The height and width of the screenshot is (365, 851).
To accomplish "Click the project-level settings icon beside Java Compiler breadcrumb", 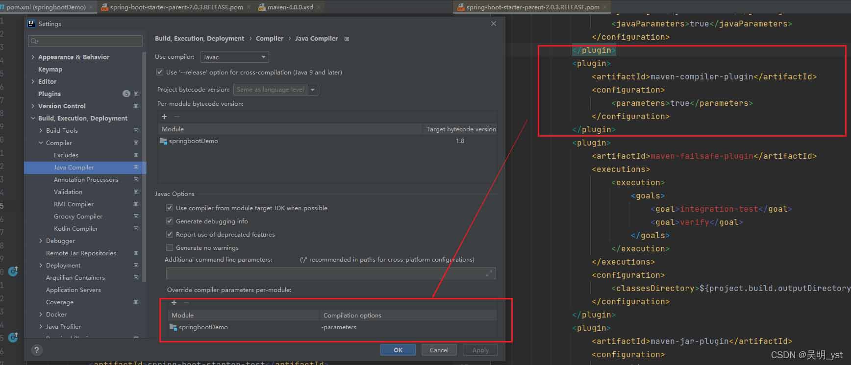I will (347, 39).
